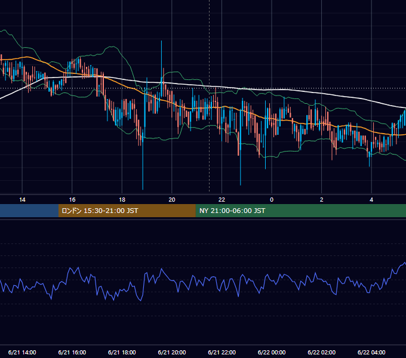Image resolution: width=406 pixels, height=358 pixels.
Task: Click the ロンドン 15:30-21:00 JST session bar
Action: click(127, 211)
